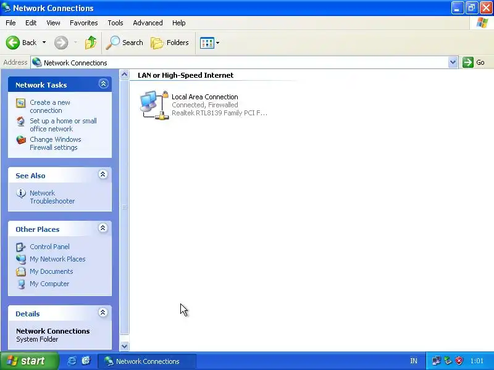Image resolution: width=494 pixels, height=370 pixels.
Task: Click the title bar Network Connections icon
Action: coord(6,7)
